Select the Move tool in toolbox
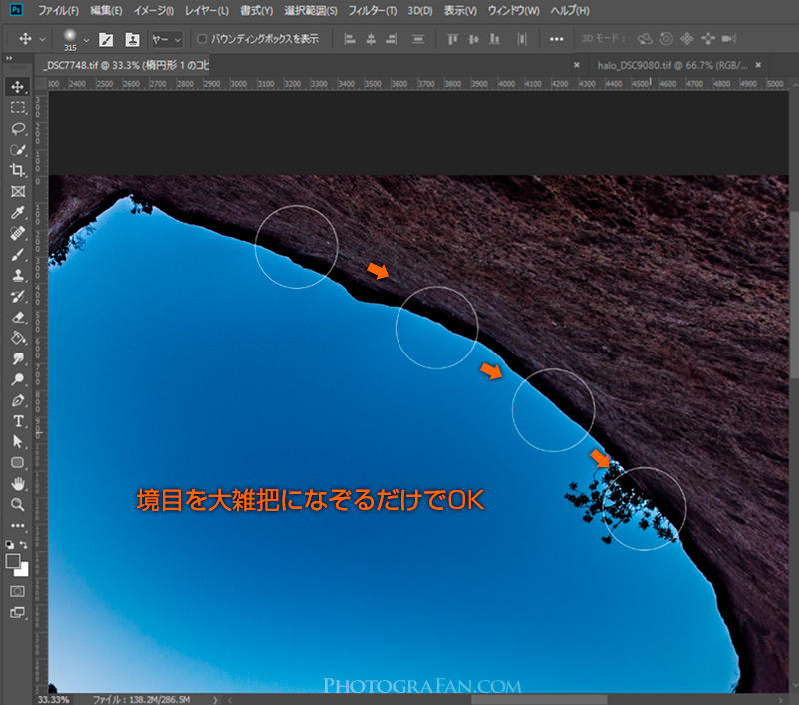This screenshot has width=799, height=705. (x=18, y=87)
